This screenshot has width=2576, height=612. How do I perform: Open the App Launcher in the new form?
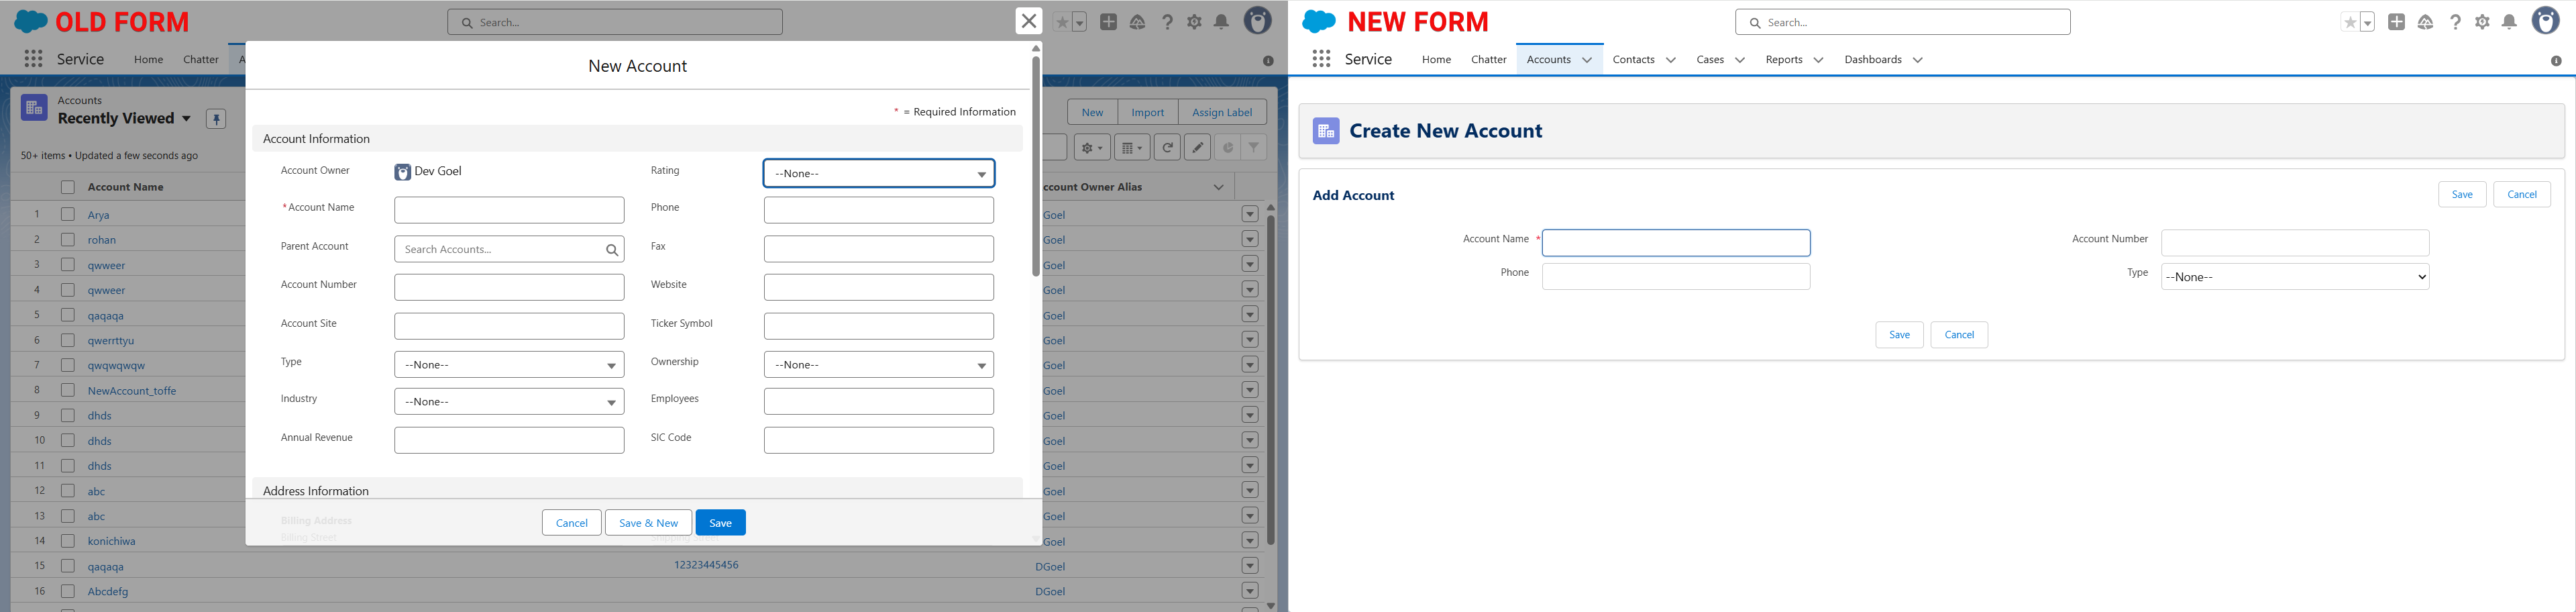point(1321,59)
